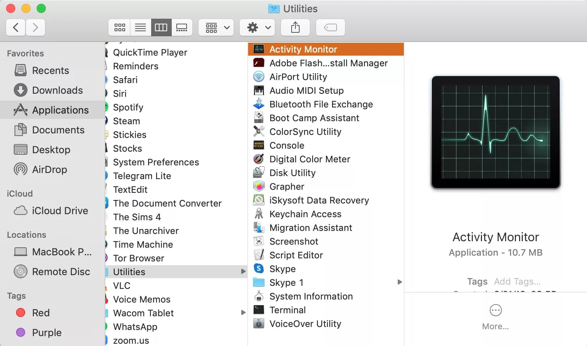
Task: Click the Keychain Access keys icon
Action: (259, 214)
